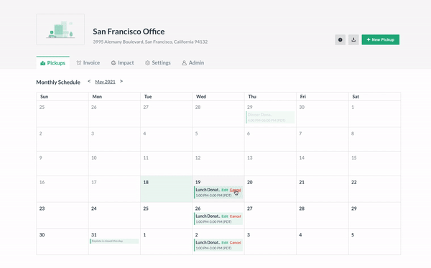Select Sunday the 30th calendar cell
Viewport: 431px width, 268px height.
pyautogui.click(x=62, y=241)
